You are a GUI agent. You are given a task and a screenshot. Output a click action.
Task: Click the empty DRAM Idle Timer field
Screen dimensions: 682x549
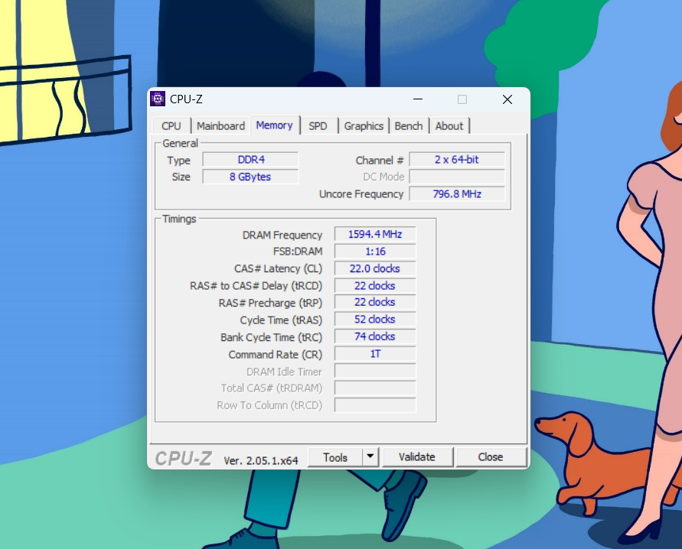tap(375, 372)
